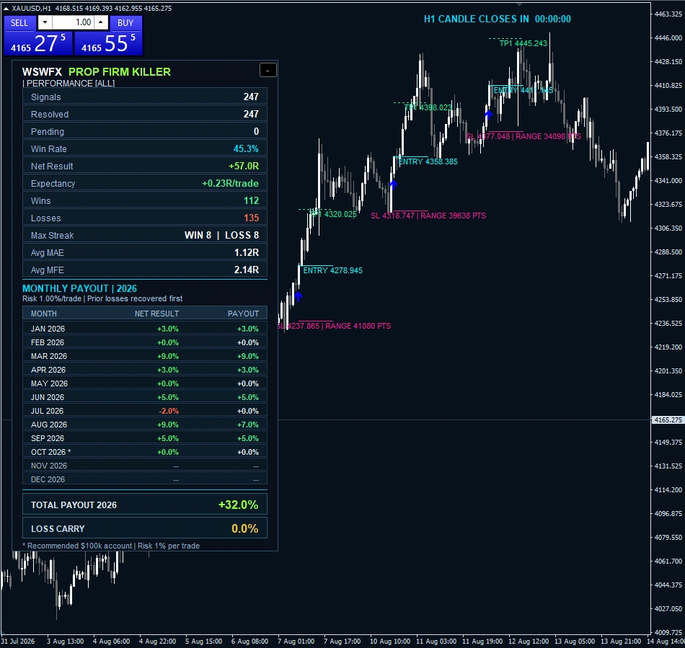
Task: Click the blue arrow near ENTRY 4358.385
Action: click(393, 185)
